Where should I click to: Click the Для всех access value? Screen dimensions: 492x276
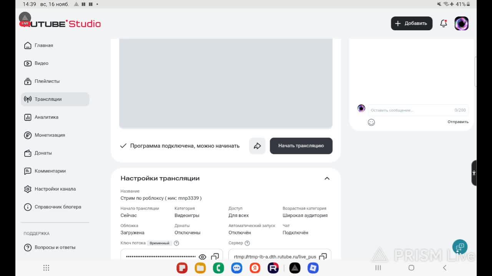(x=238, y=215)
